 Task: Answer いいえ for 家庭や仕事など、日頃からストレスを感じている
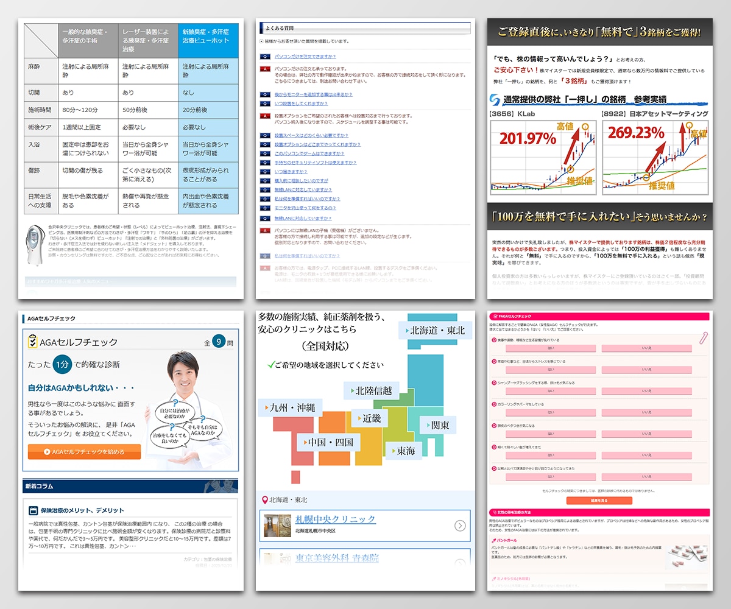647,370
